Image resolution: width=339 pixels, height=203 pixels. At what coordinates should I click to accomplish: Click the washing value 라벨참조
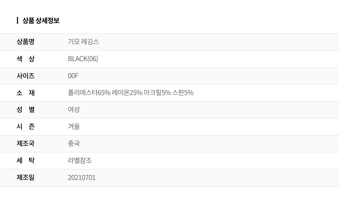tap(80, 161)
